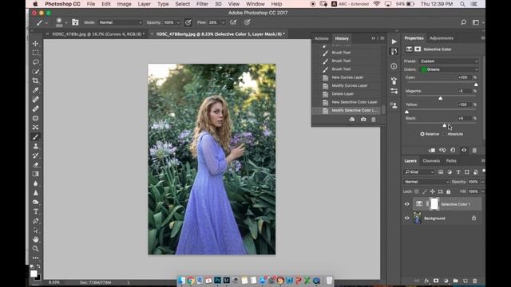The height and width of the screenshot is (287, 511).
Task: Reset Selective Color to defaults
Action: (x=453, y=151)
